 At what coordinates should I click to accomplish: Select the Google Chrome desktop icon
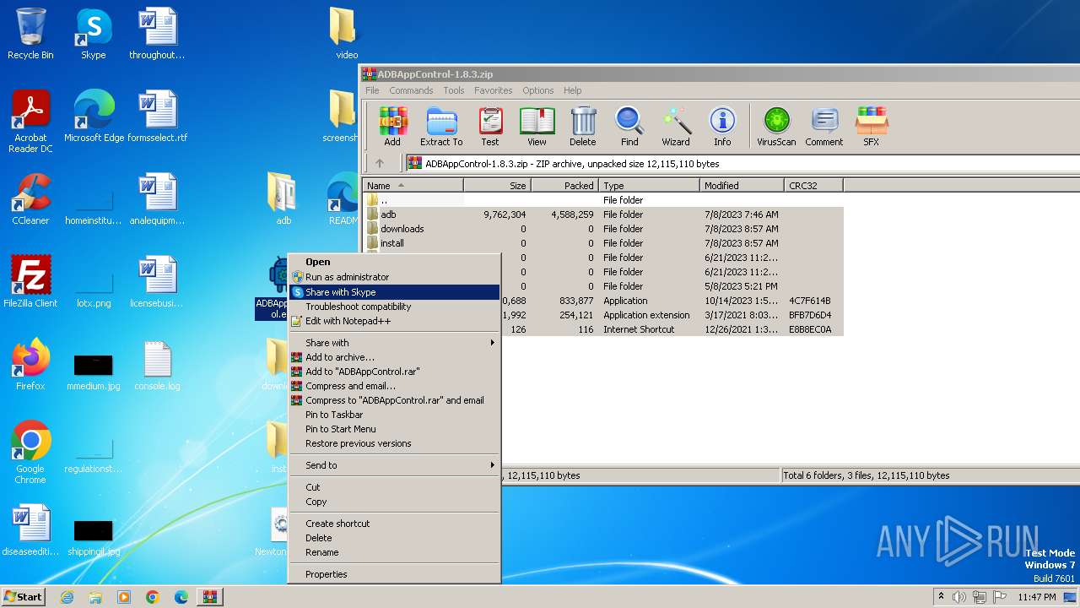30,453
